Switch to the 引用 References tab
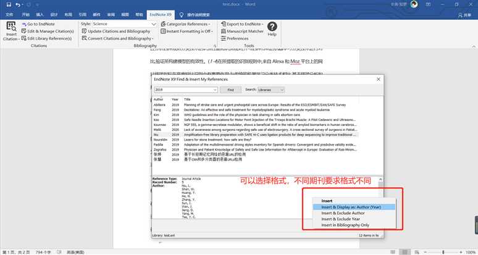478x255 pixels. pos(82,15)
